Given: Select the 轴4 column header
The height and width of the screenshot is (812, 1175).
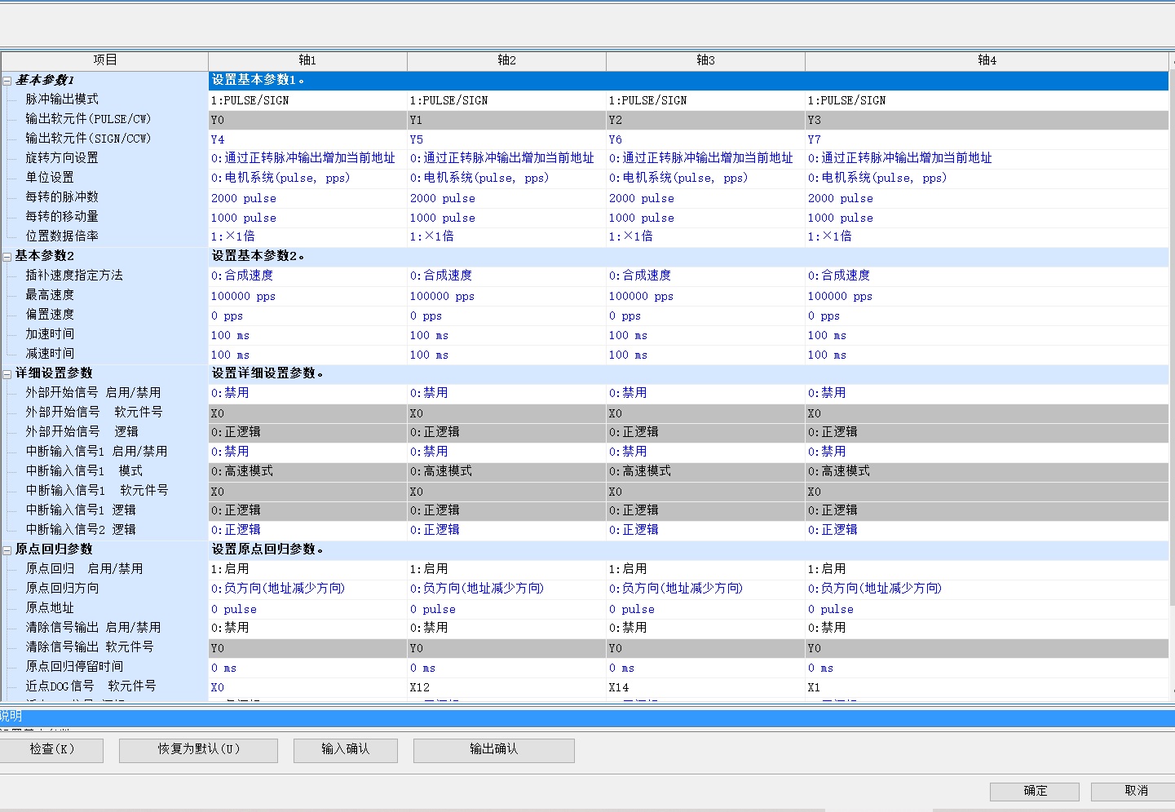Looking at the screenshot, I should point(987,60).
